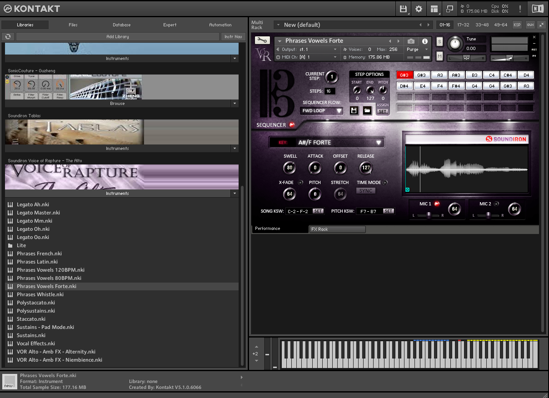Click the MIC 1 pan slider
Screen dimensions: 549x398
pos(428,215)
